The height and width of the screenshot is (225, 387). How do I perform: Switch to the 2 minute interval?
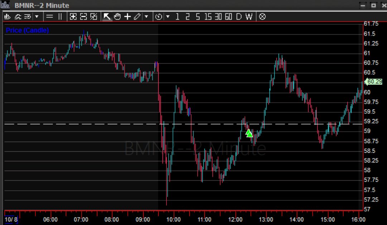(x=188, y=16)
